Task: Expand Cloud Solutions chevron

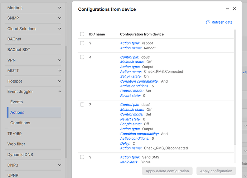Action: click(59, 29)
